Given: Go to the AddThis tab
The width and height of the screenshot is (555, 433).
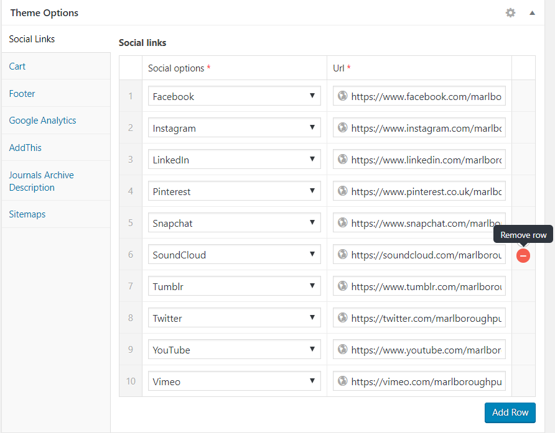Looking at the screenshot, I should click(x=56, y=147).
